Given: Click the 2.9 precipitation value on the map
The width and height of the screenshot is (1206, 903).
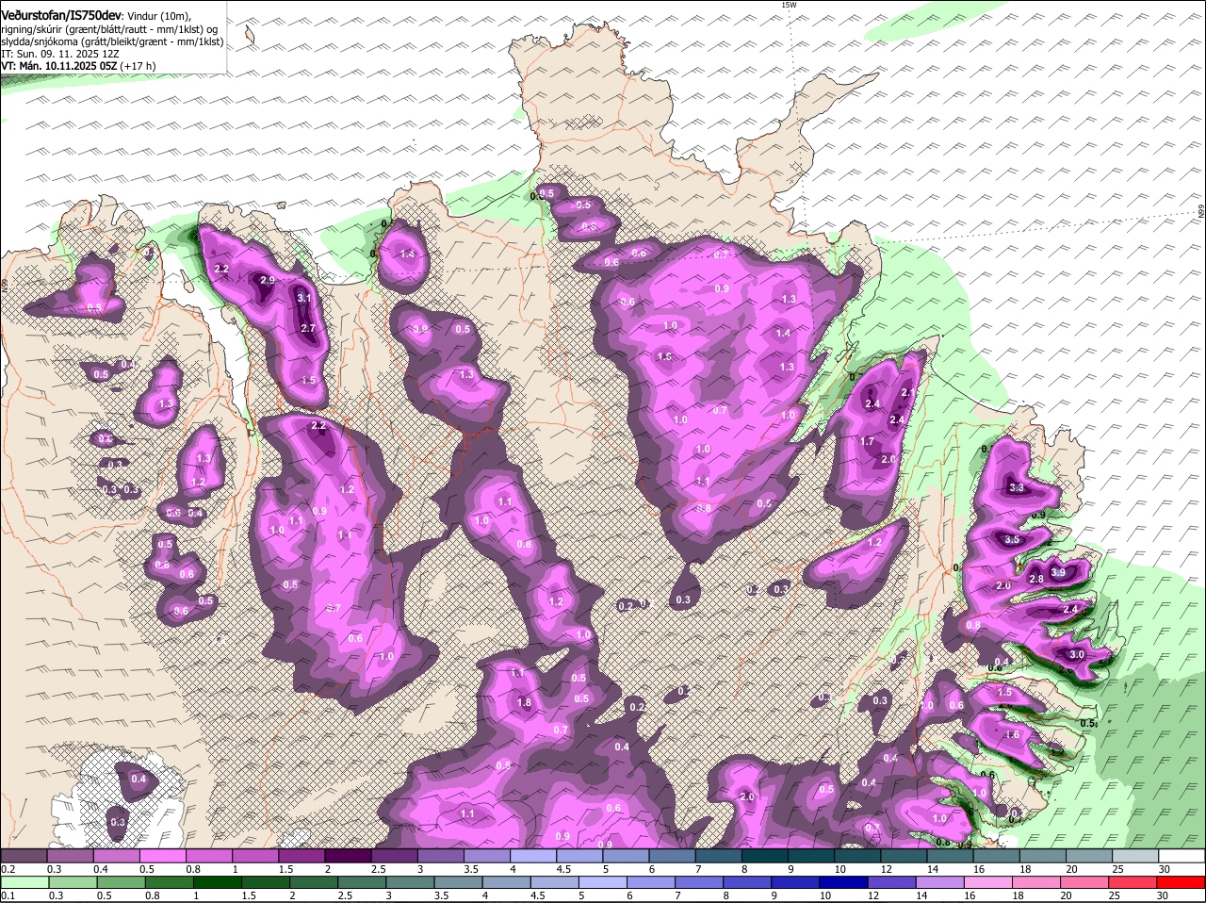Looking at the screenshot, I should coord(267,281).
